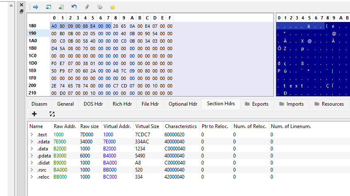Select the Section Hdrs tab

(x=221, y=104)
